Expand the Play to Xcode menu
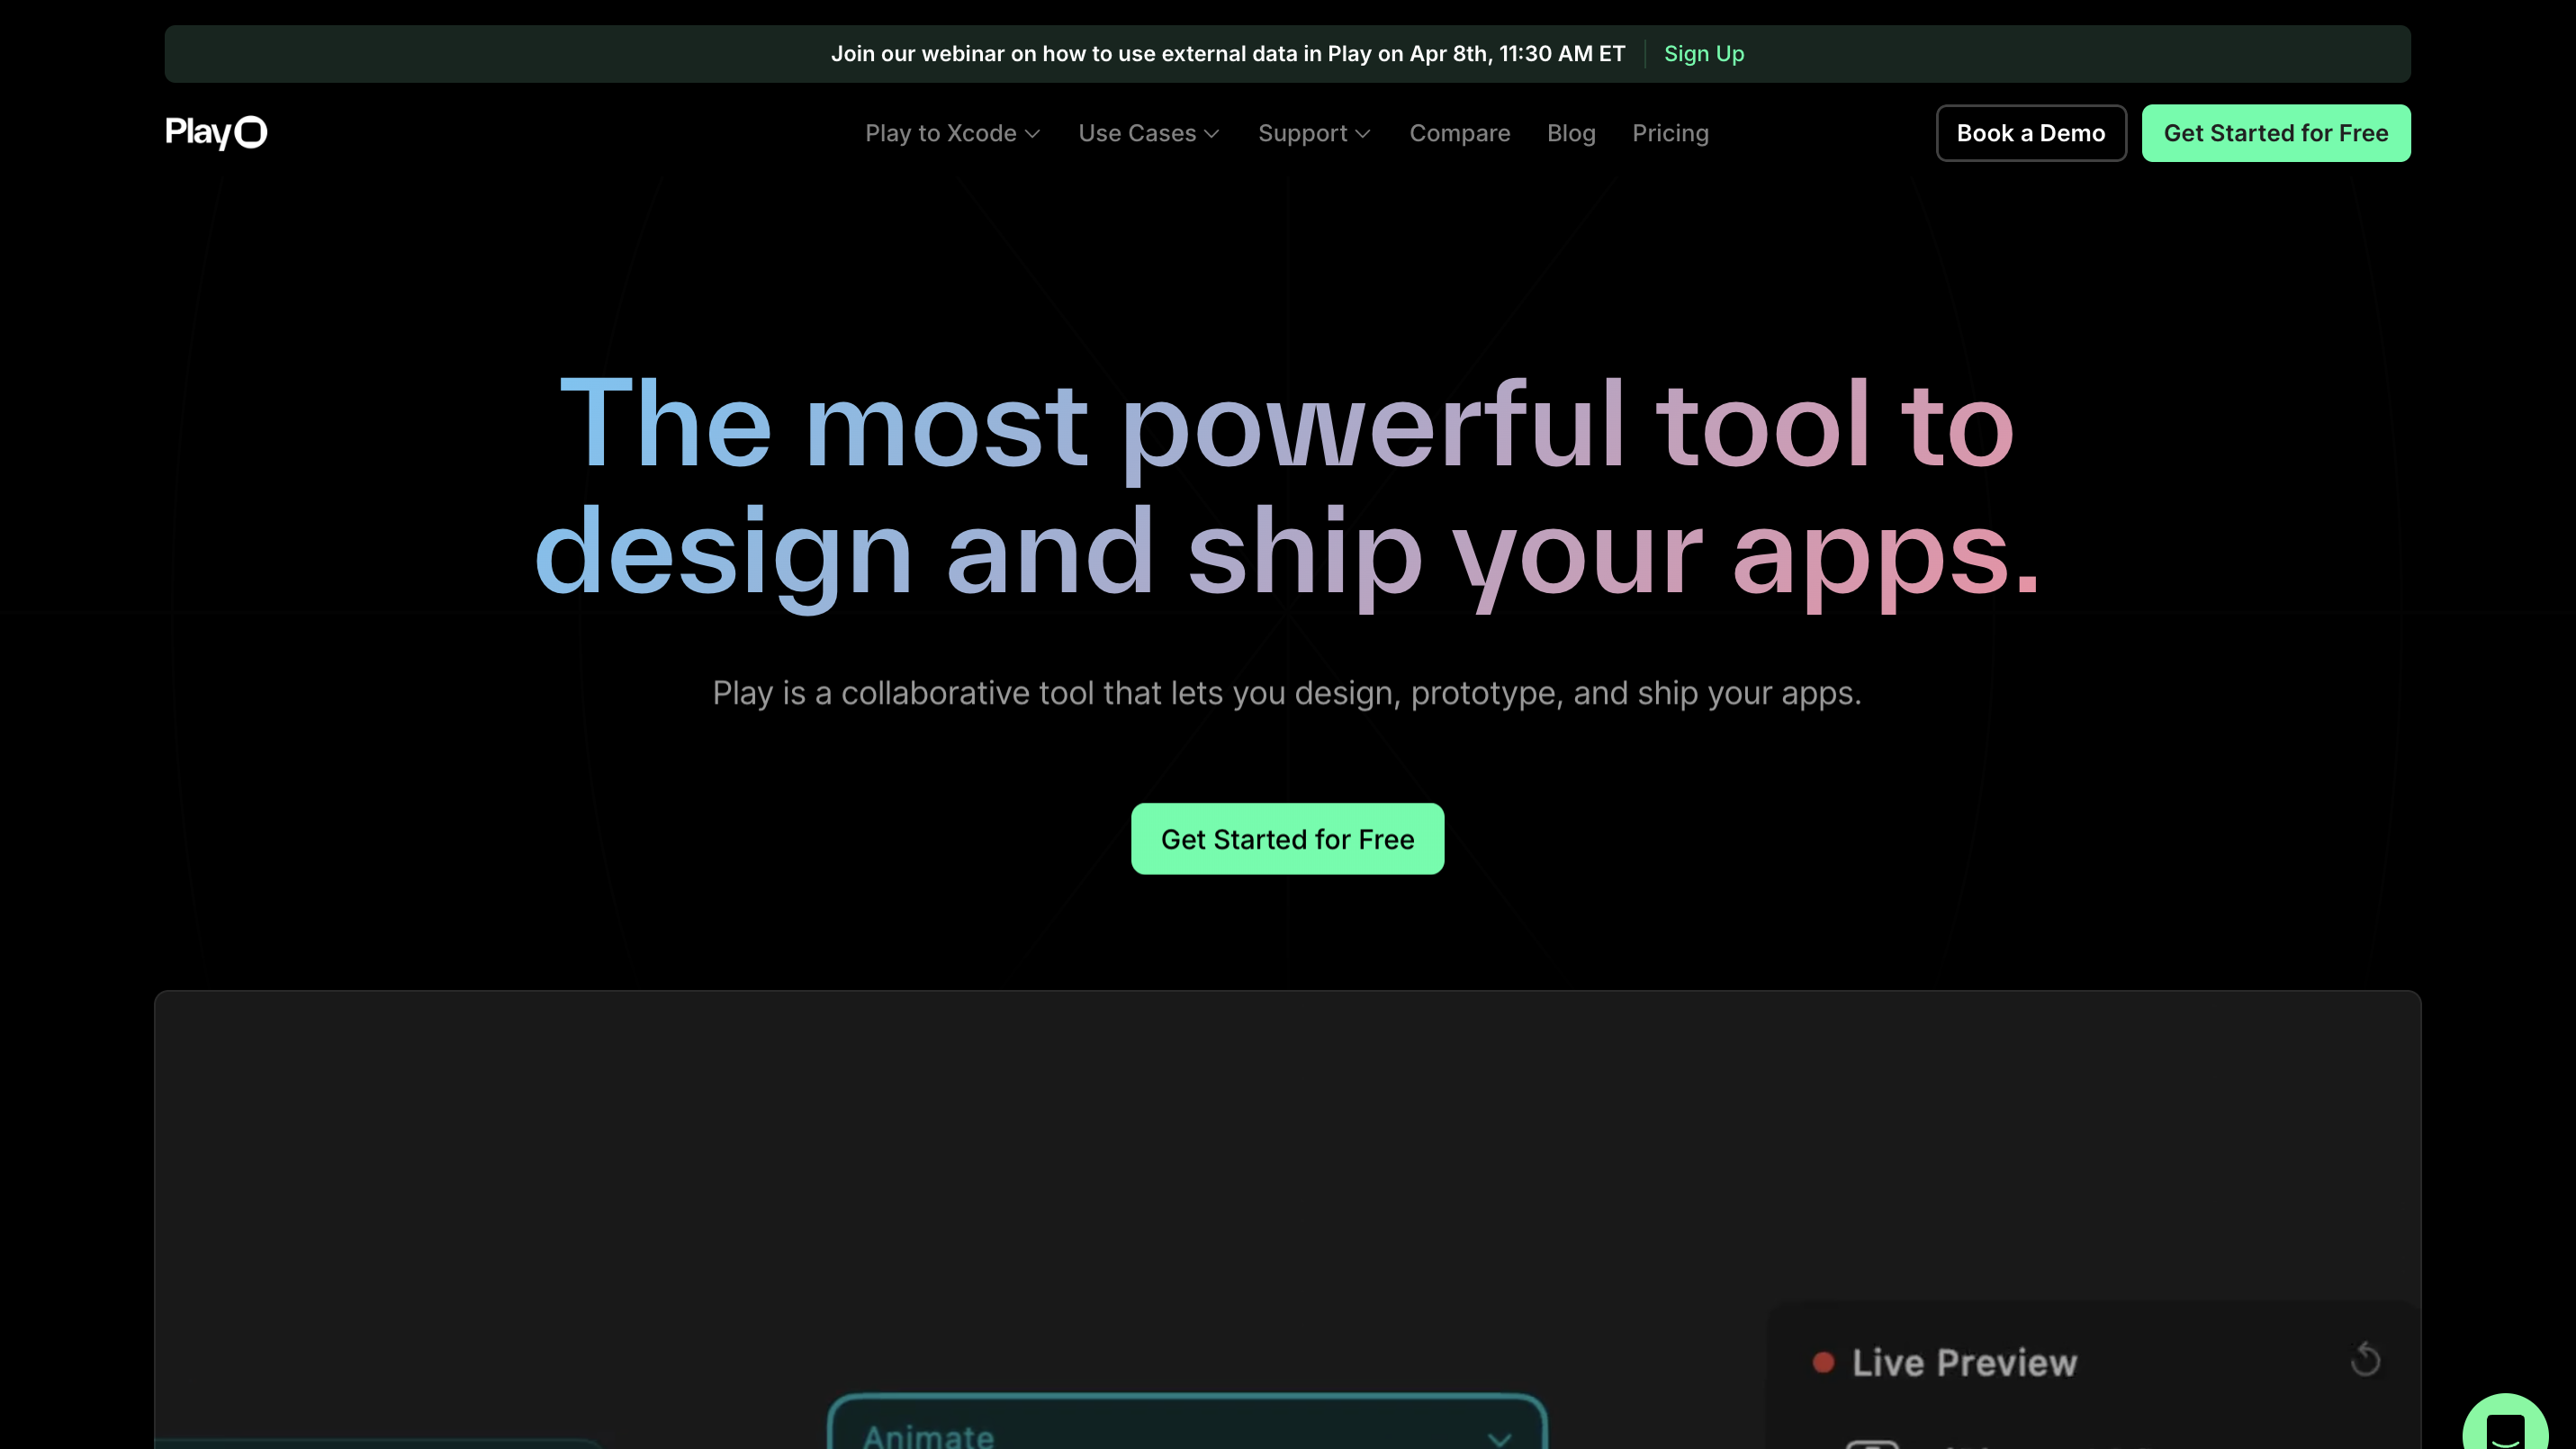Viewport: 2576px width, 1449px height. (952, 133)
